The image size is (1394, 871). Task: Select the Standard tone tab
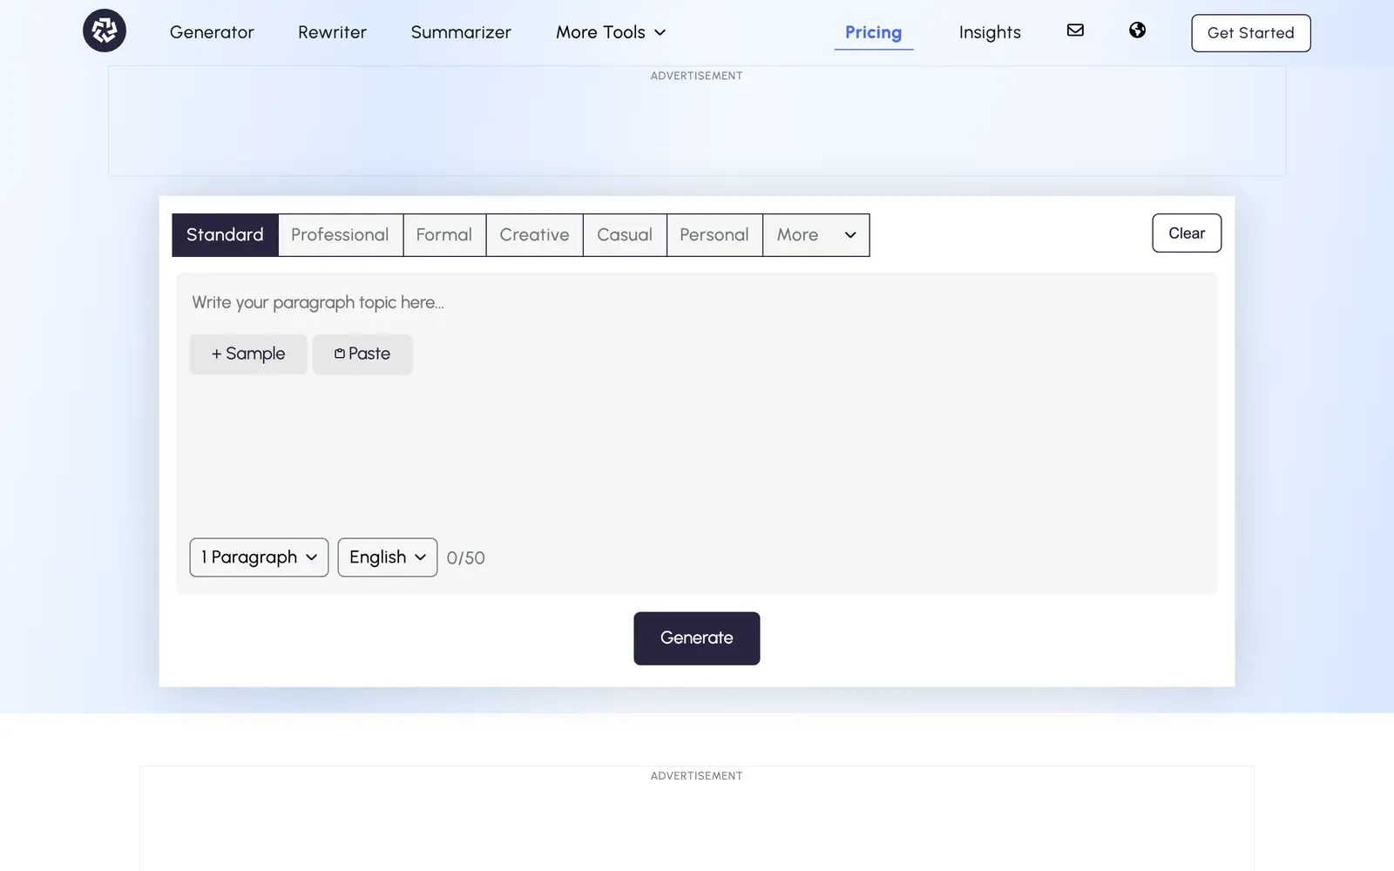225,235
